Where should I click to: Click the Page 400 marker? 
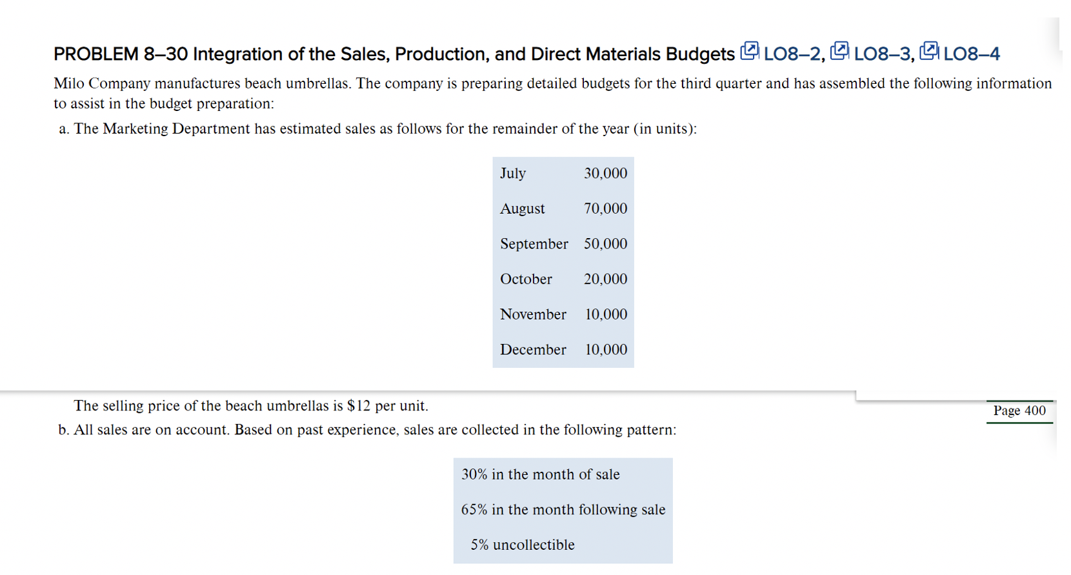pos(1019,410)
